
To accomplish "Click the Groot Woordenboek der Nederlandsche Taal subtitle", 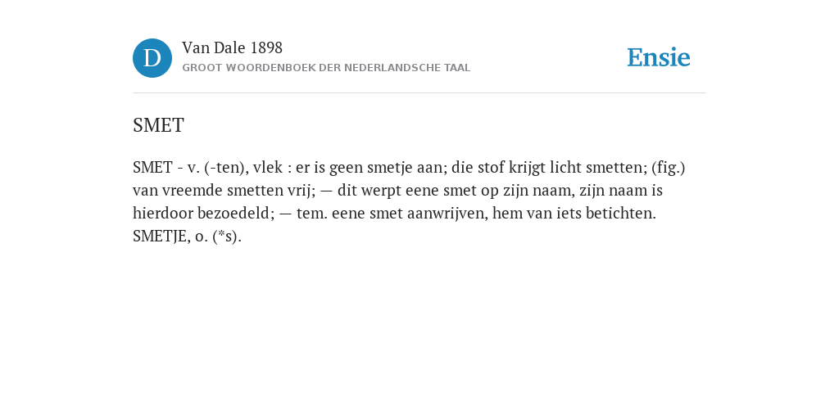I will [x=326, y=68].
